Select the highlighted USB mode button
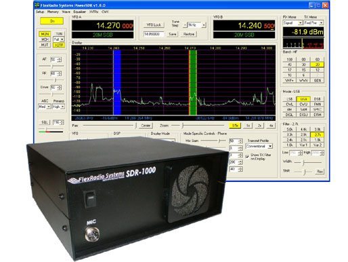The width and height of the screenshot is (348, 262). click(x=303, y=99)
